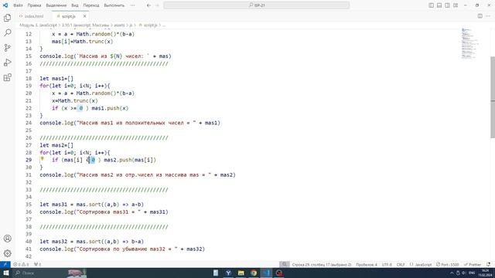Viewport: 495px width, 278px height.
Task: Open the Customize Layout button
Action: (456, 5)
